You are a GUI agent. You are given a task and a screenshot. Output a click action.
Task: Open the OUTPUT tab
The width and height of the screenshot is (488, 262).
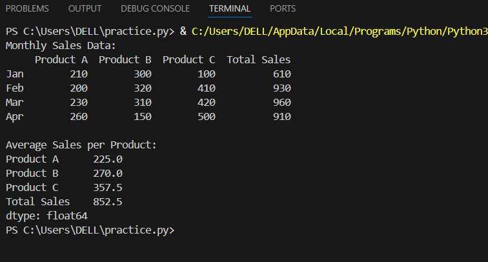click(x=85, y=9)
